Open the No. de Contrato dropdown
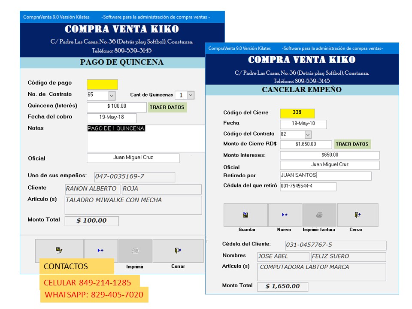 point(112,95)
